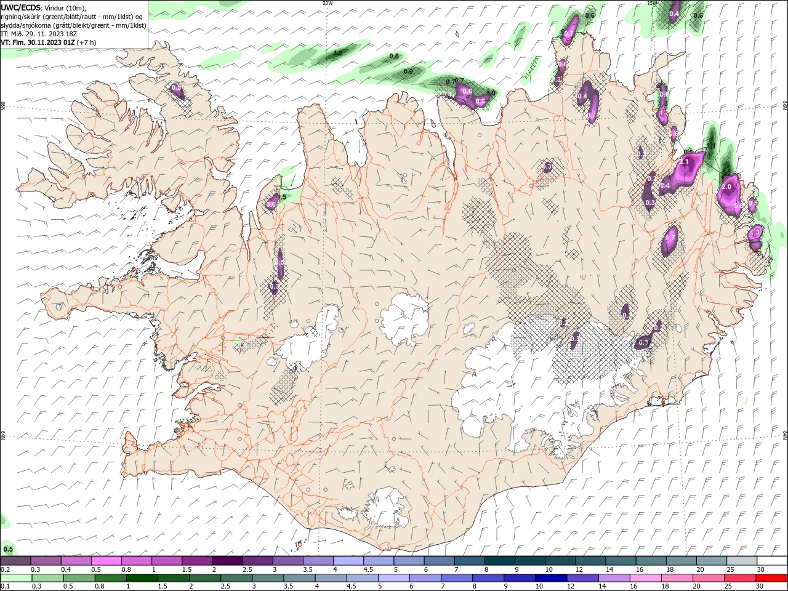Click the 'rigning/skúrir' legend description line
Screen dimensions: 788x591
71,17
